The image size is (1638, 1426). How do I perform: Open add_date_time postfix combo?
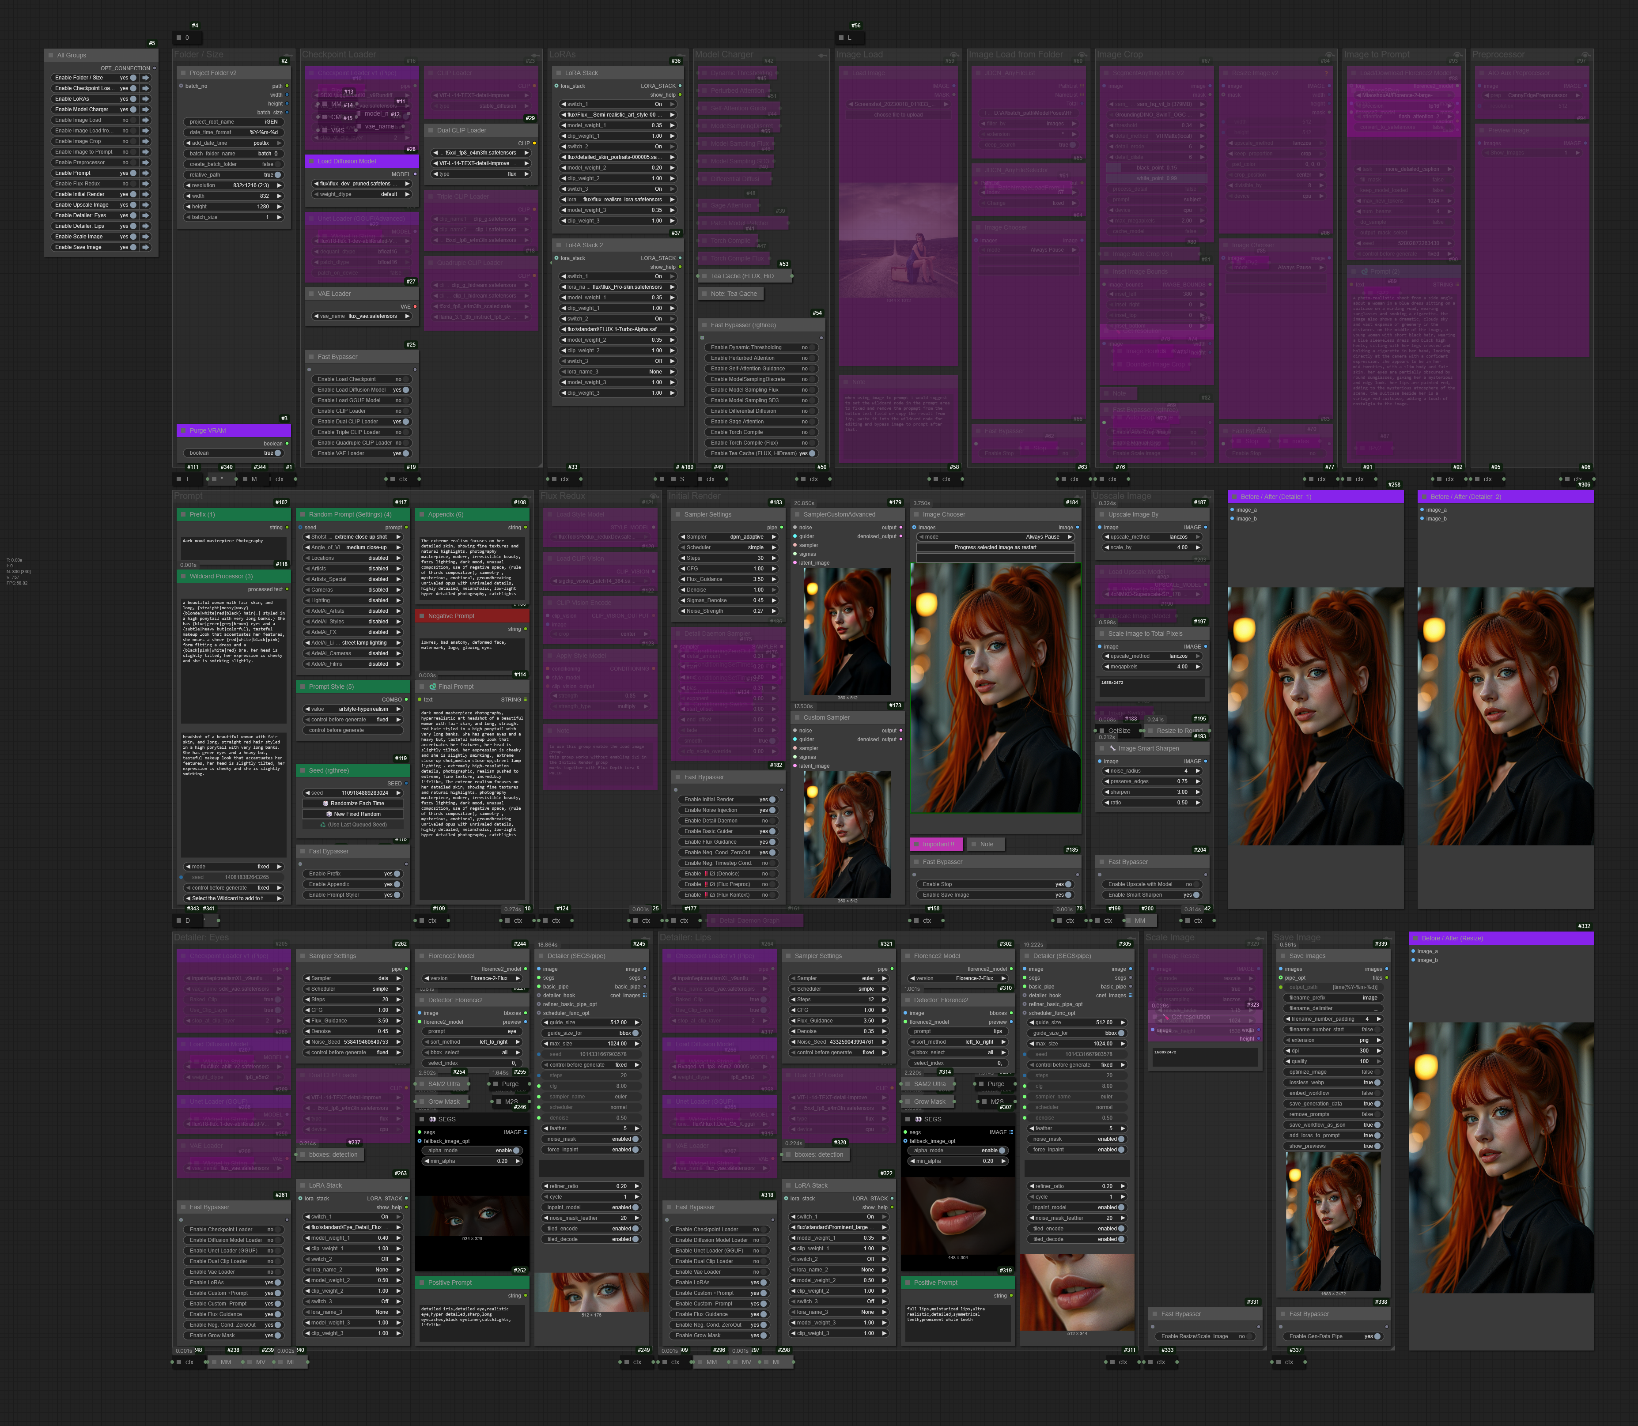tap(233, 143)
